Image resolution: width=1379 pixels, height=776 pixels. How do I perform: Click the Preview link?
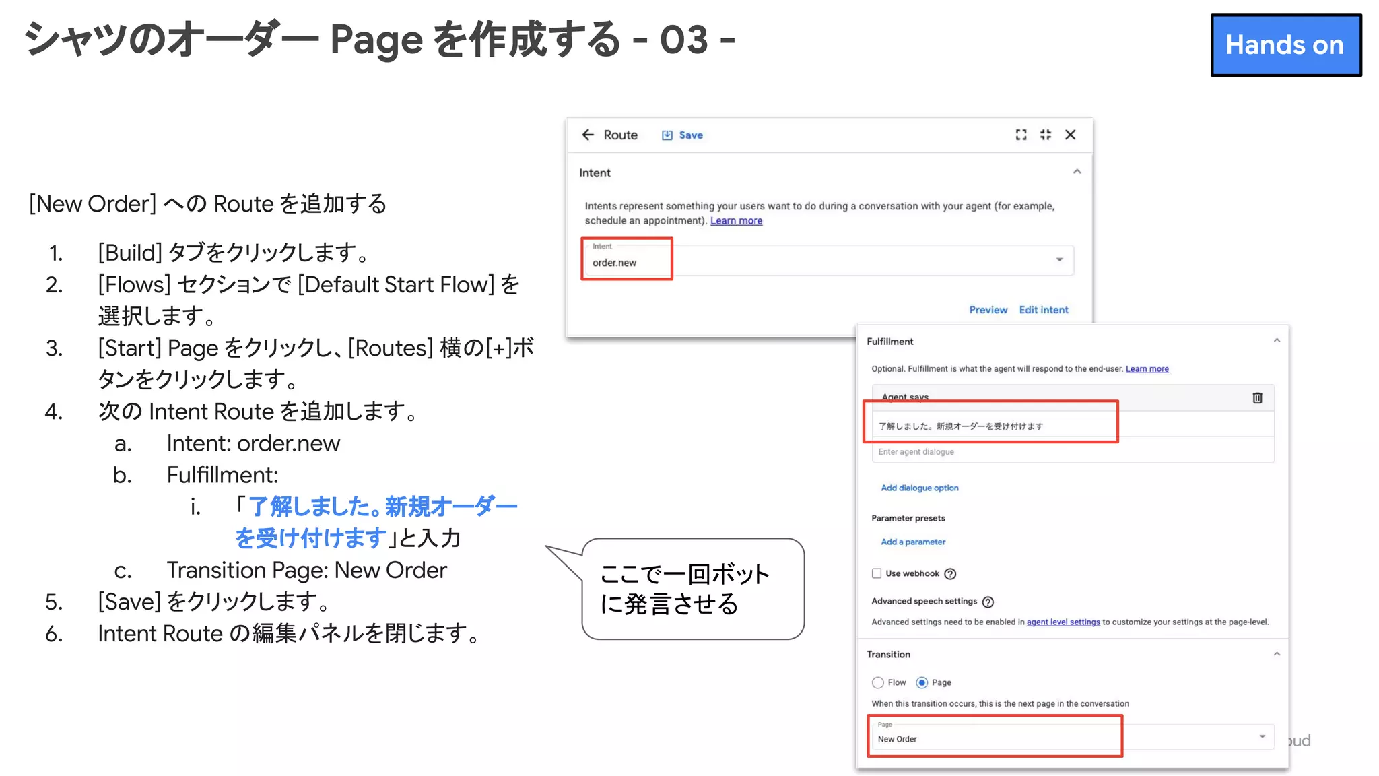[x=988, y=310]
